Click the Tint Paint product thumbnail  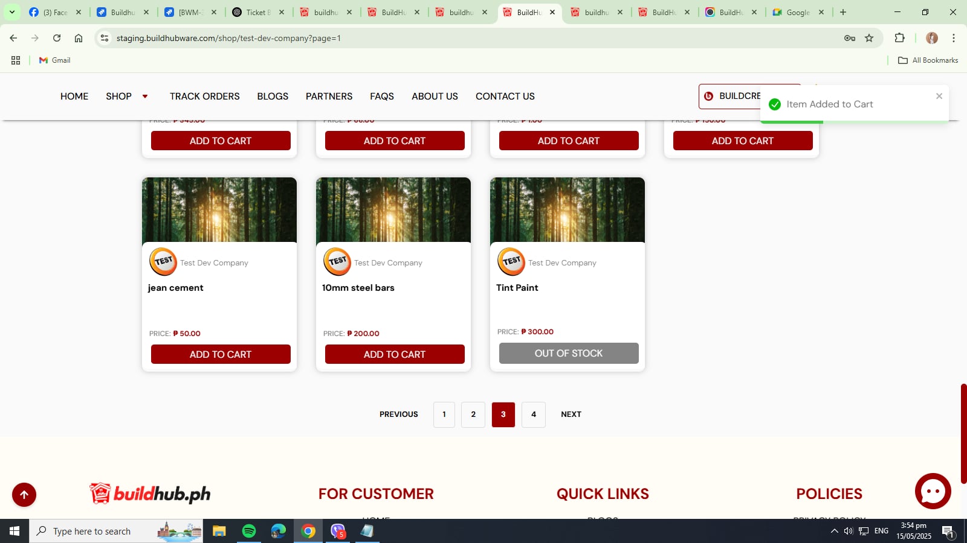(567, 209)
